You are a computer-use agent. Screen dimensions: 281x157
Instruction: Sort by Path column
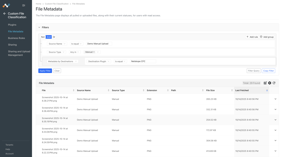[x=203, y=90]
